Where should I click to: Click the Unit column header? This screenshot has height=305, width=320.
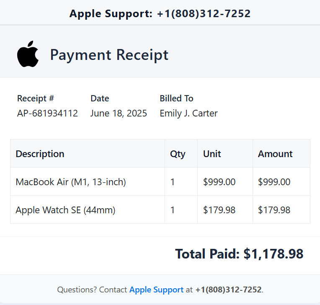[212, 154]
